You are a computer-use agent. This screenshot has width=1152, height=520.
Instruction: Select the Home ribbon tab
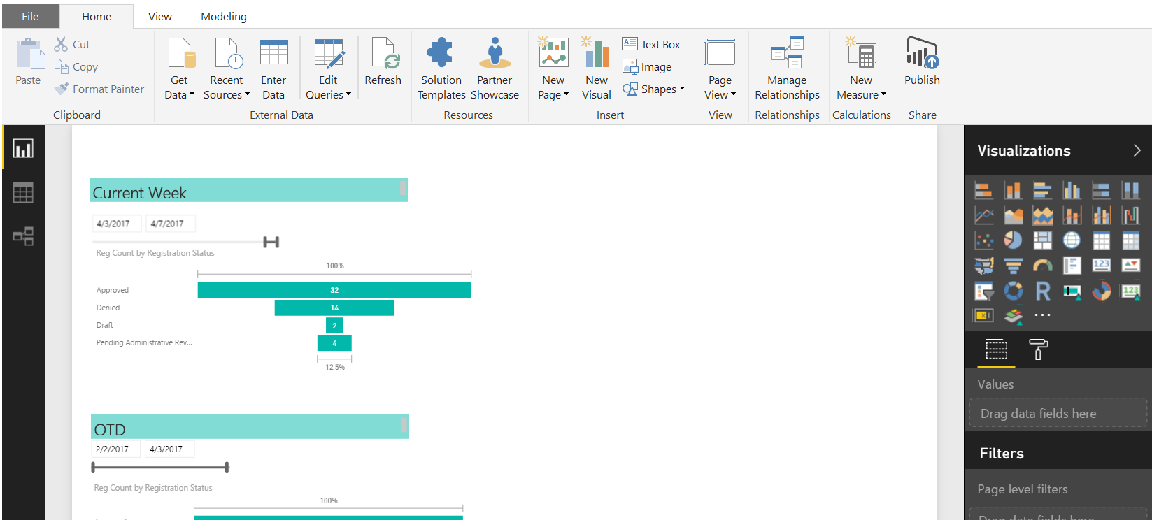coord(97,16)
